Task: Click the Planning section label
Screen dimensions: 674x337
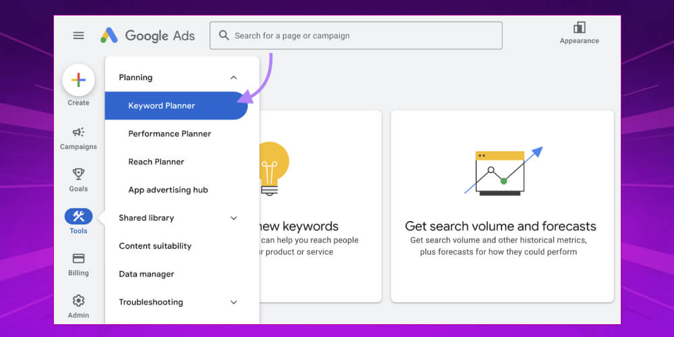Action: pos(135,78)
